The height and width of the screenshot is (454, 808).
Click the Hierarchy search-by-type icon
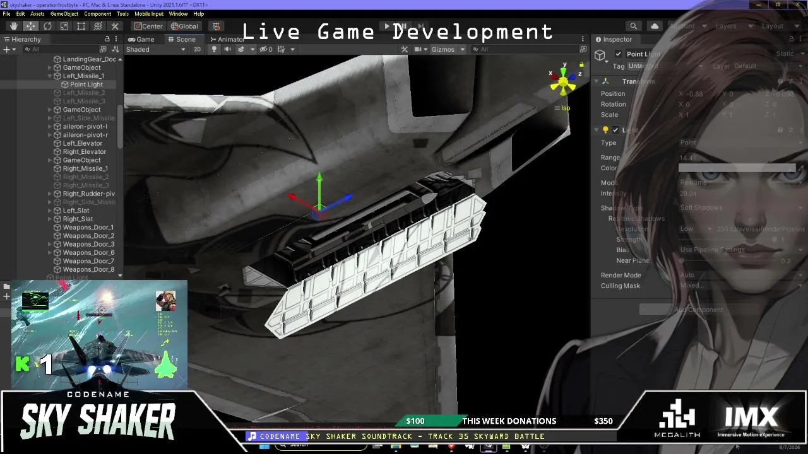coord(104,49)
